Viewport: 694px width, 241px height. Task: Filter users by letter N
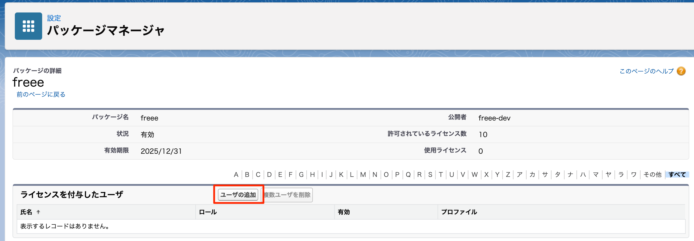[x=375, y=175]
